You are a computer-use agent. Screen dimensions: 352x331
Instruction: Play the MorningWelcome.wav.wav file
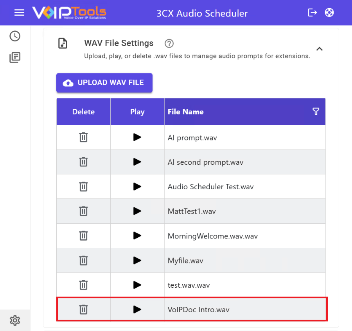(137, 236)
